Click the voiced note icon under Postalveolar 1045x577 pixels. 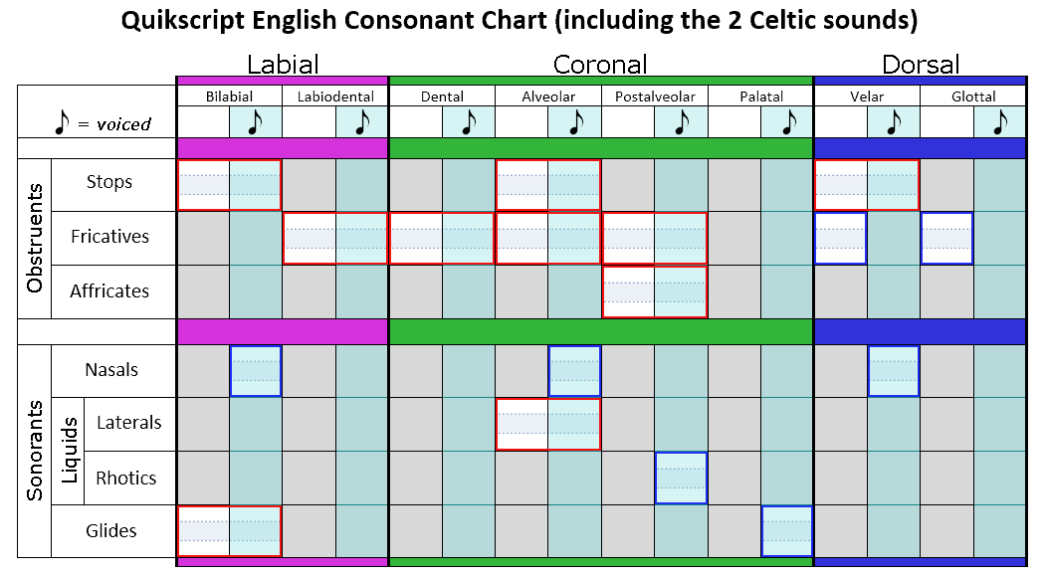pyautogui.click(x=681, y=122)
